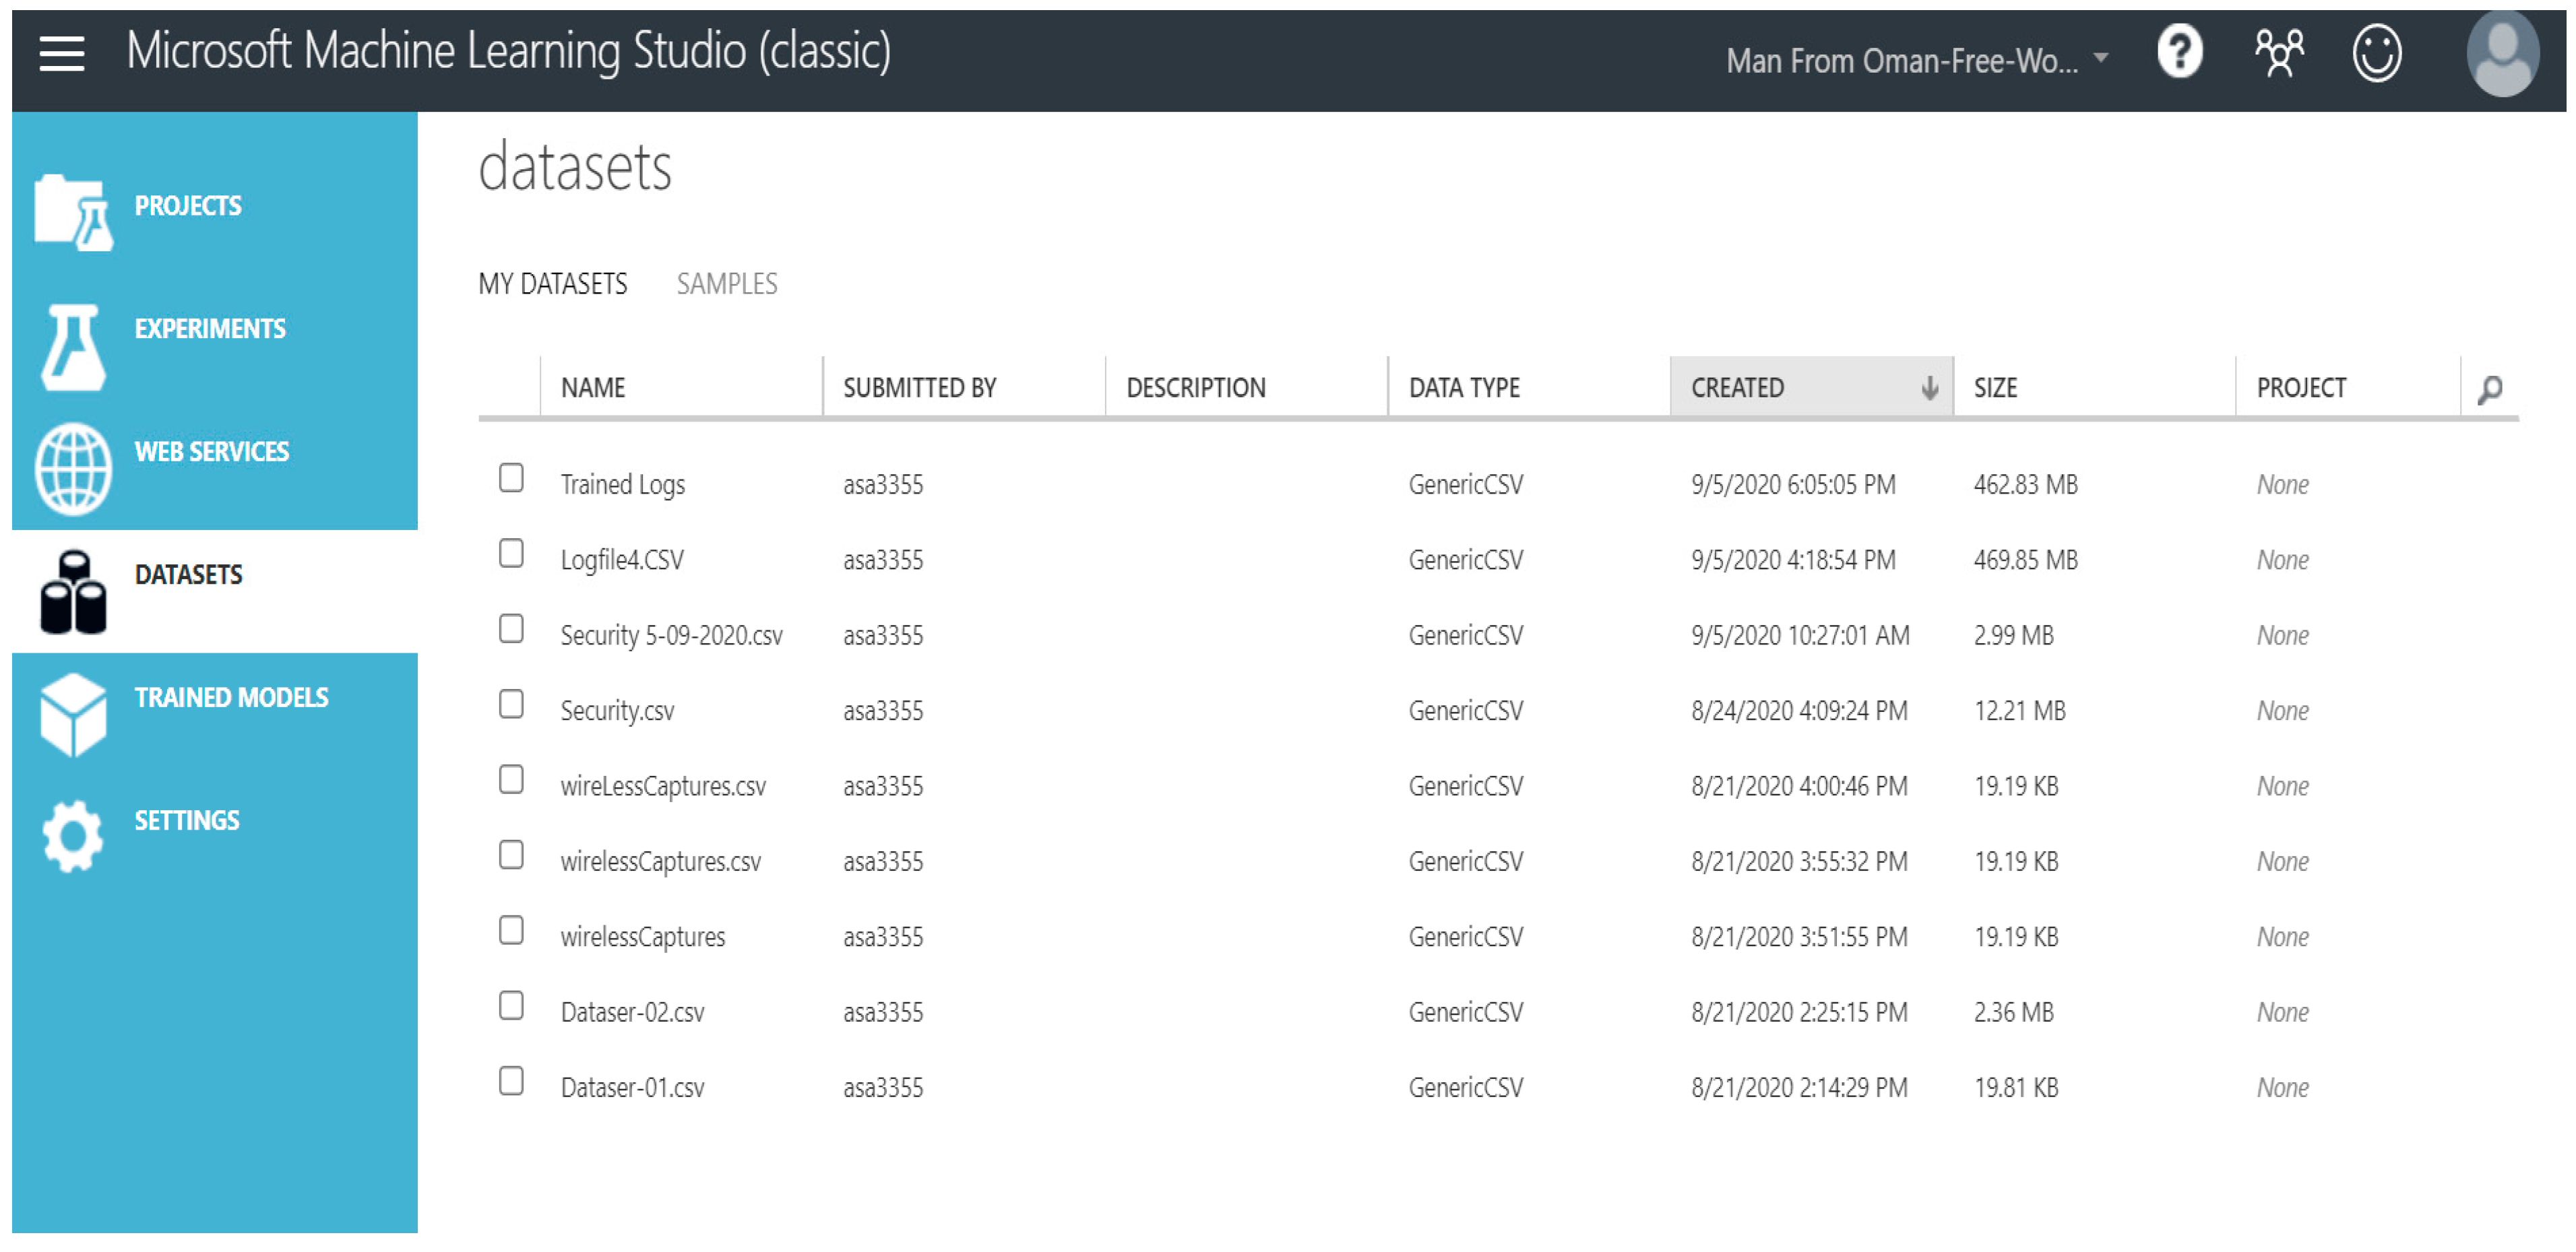Click the user profile avatar
This screenshot has height=1252, width=2576.
[x=2502, y=54]
